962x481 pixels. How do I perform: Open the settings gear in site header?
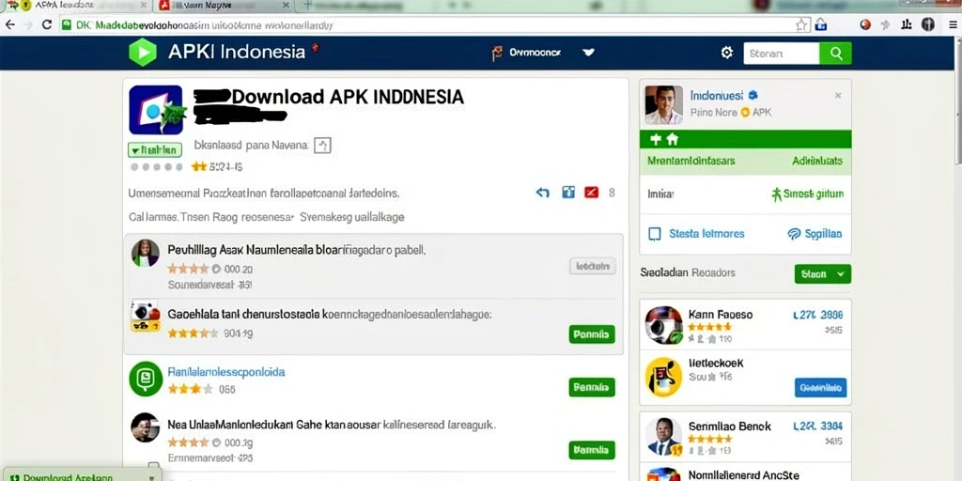tap(727, 53)
